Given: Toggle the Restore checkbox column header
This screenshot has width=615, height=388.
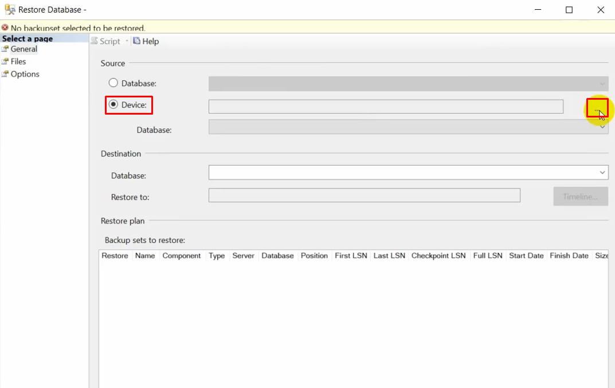Looking at the screenshot, I should point(114,256).
